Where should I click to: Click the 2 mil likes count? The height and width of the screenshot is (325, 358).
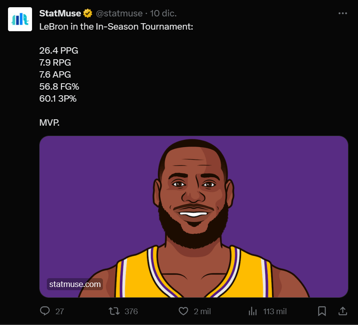(202, 311)
